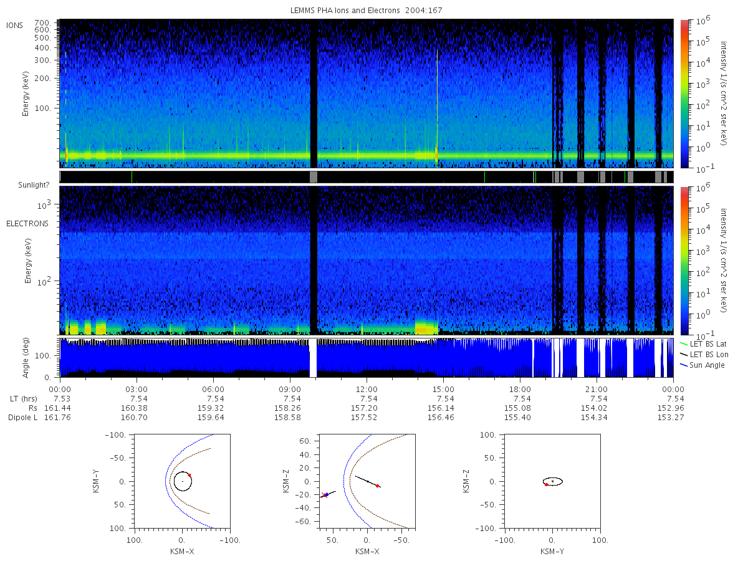Click the electrons 'intensity 1/(s cm^2 ster keV)' label

(x=724, y=261)
